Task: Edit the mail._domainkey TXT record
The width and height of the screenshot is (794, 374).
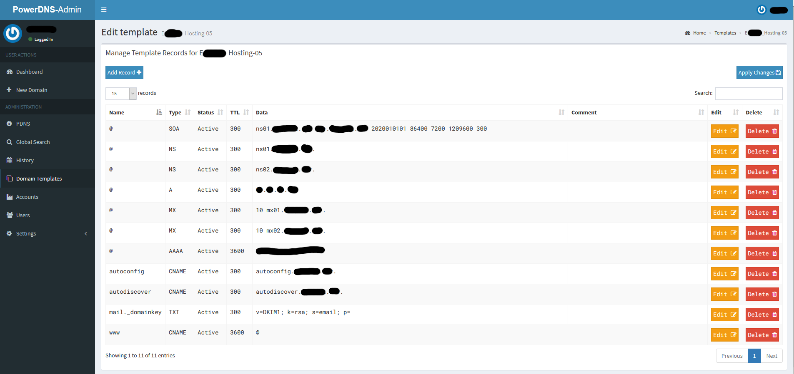Action: pyautogui.click(x=725, y=315)
